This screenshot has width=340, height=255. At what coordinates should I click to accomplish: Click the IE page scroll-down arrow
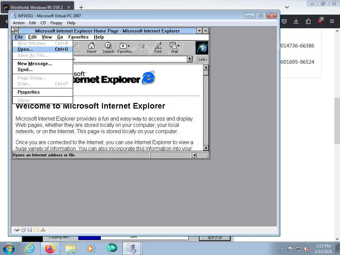206,148
